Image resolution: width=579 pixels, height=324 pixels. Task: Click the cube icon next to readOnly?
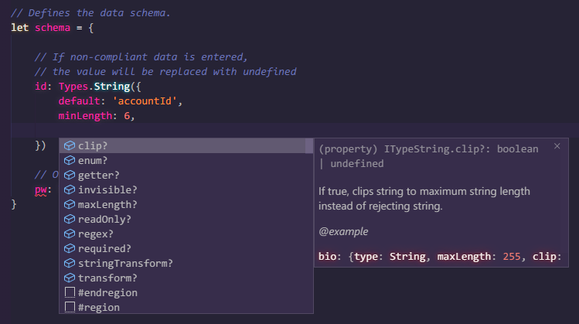click(x=70, y=219)
